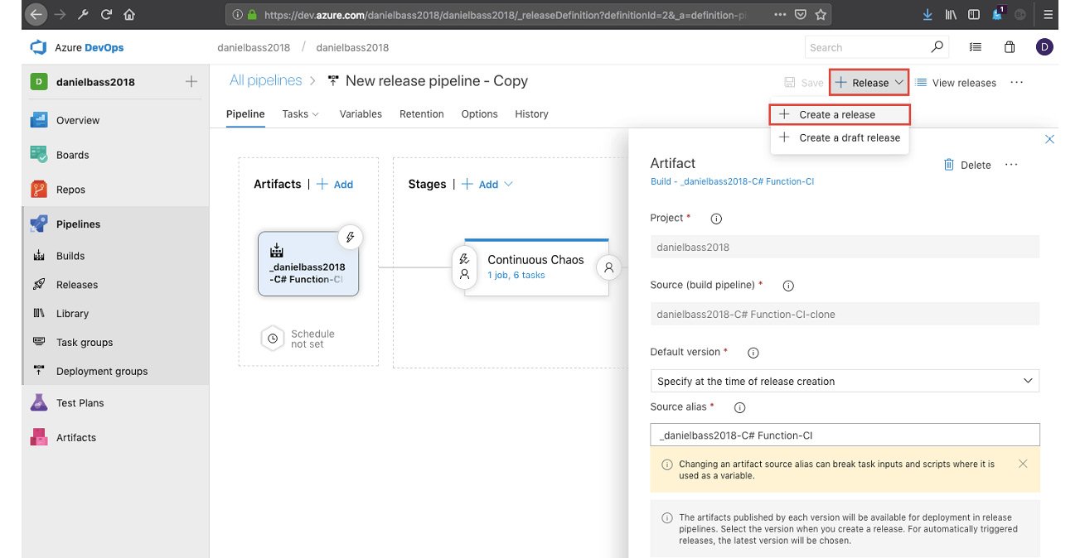Add a new stage

click(x=480, y=185)
